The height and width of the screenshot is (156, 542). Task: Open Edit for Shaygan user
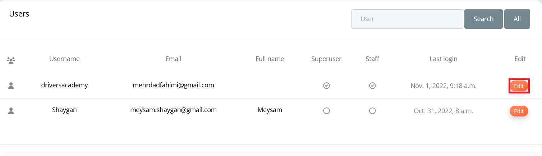[519, 111]
